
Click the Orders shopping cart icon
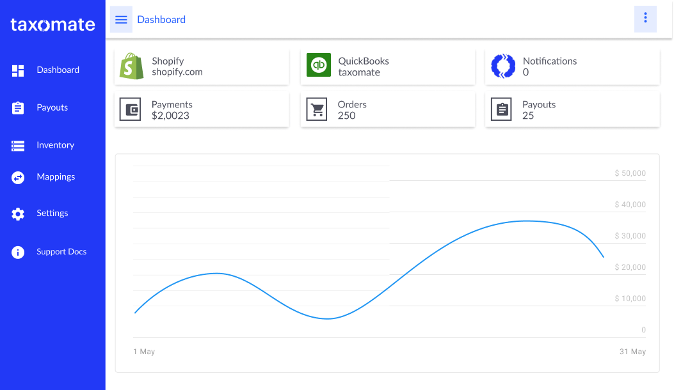[x=317, y=109]
